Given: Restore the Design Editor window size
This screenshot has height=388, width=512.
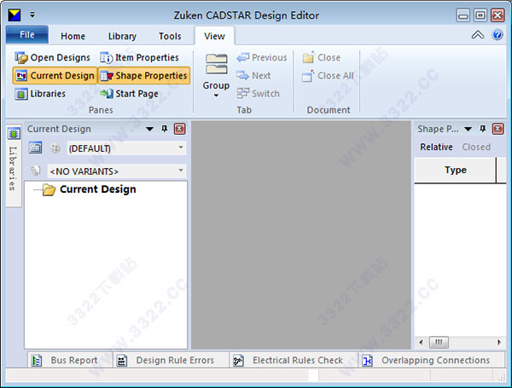Looking at the screenshot, I should pos(480,15).
